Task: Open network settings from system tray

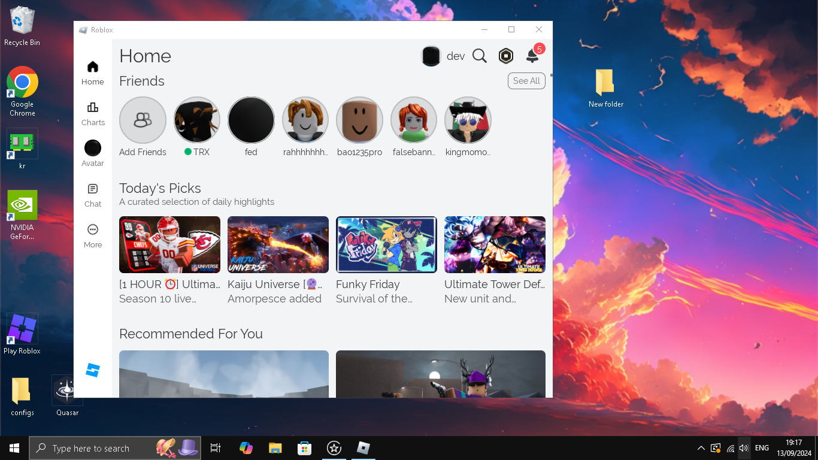Action: point(730,448)
